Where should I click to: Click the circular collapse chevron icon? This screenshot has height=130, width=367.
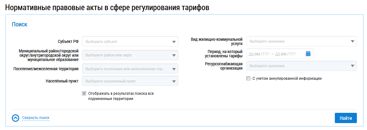15,118
